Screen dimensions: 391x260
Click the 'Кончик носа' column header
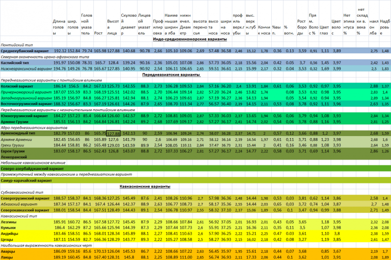[264, 30]
